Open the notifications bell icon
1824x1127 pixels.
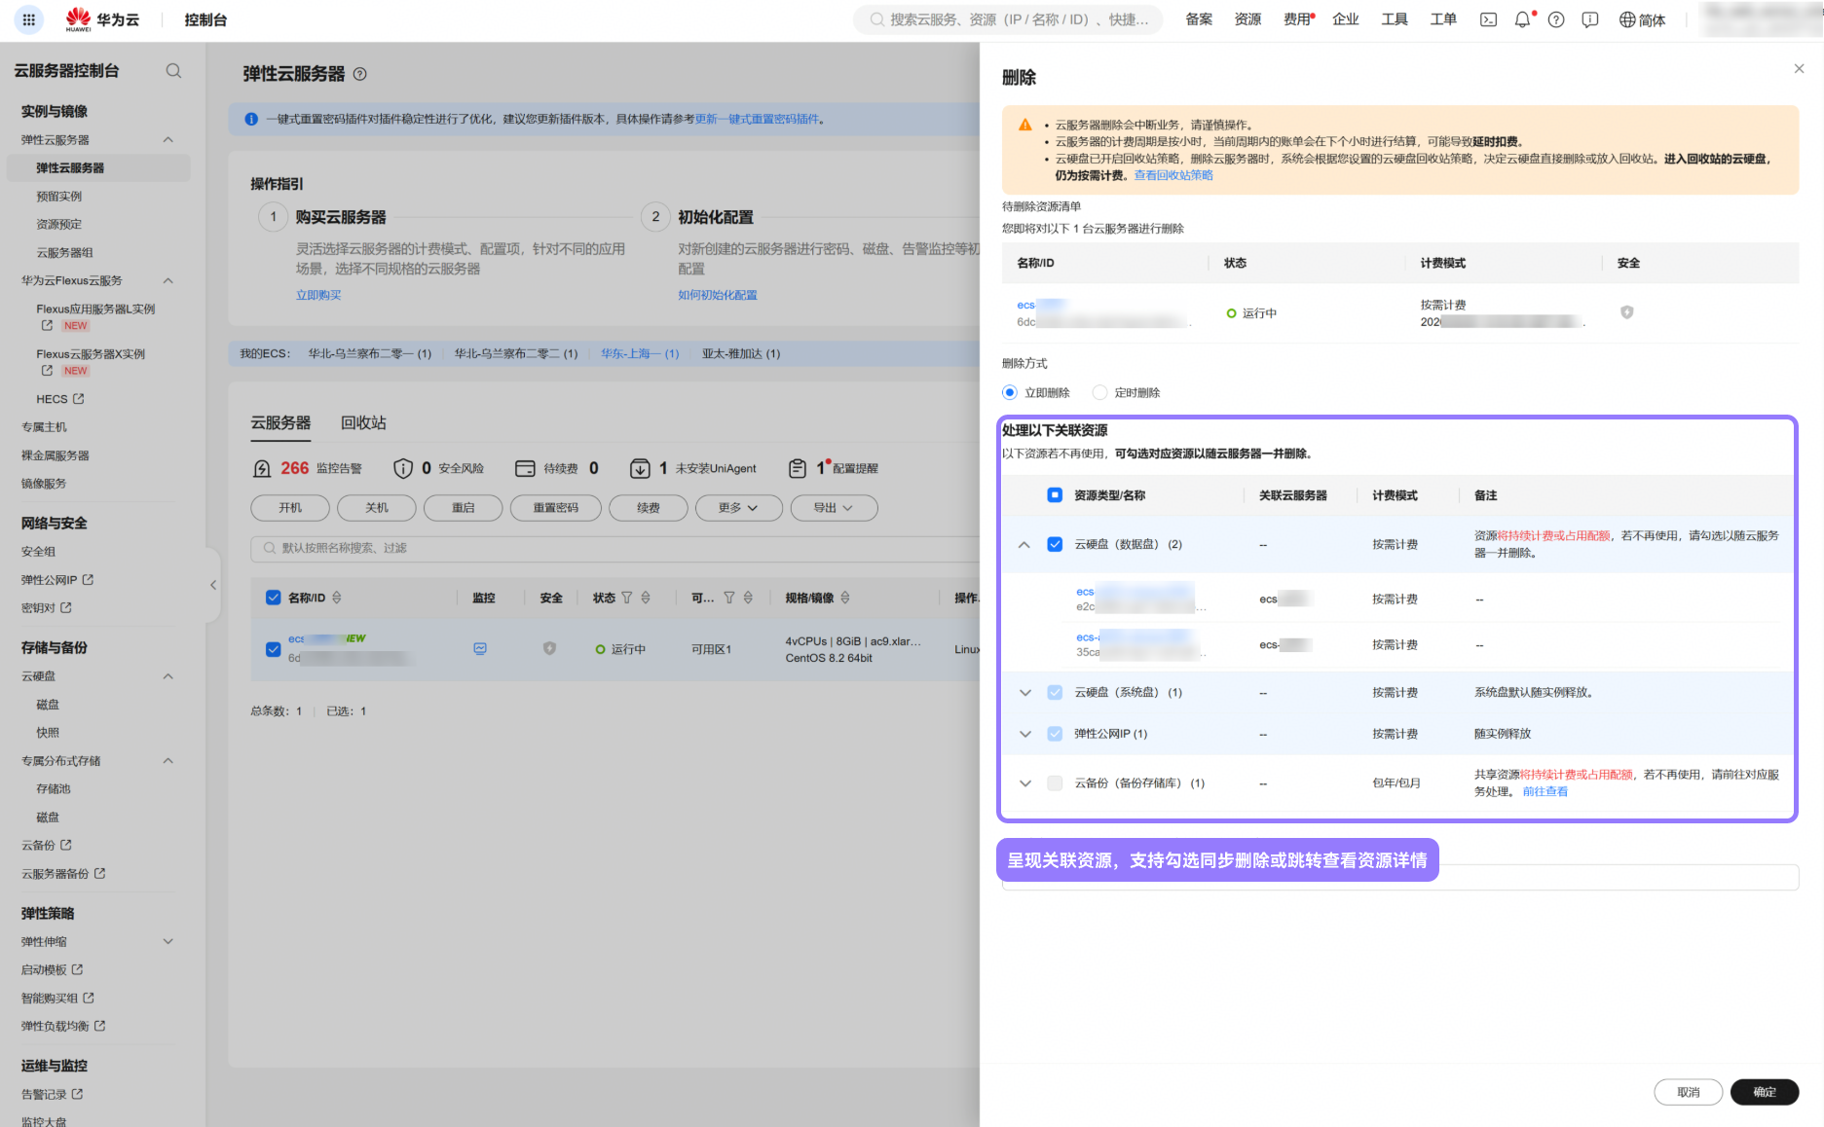click(1522, 19)
